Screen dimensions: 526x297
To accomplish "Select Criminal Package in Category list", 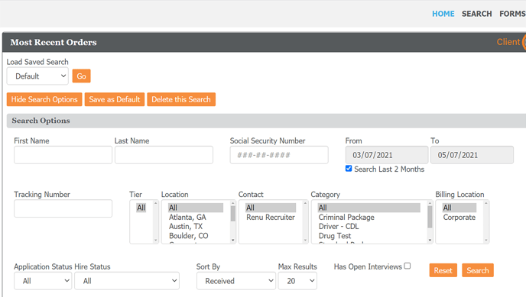I will pyautogui.click(x=346, y=218).
